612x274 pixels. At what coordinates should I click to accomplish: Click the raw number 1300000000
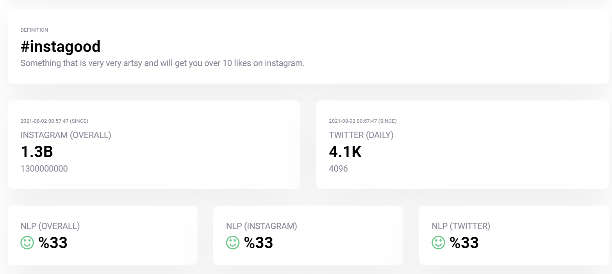(44, 169)
